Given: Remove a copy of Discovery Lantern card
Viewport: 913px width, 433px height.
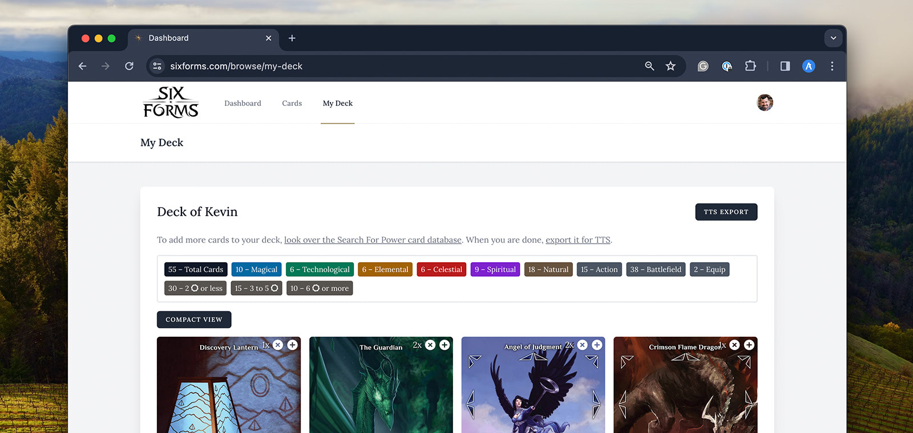Looking at the screenshot, I should (278, 345).
